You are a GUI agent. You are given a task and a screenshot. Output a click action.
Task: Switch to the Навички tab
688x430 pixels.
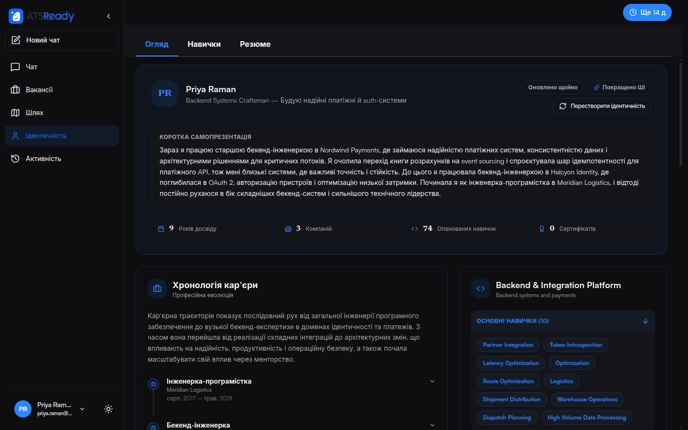pos(204,44)
